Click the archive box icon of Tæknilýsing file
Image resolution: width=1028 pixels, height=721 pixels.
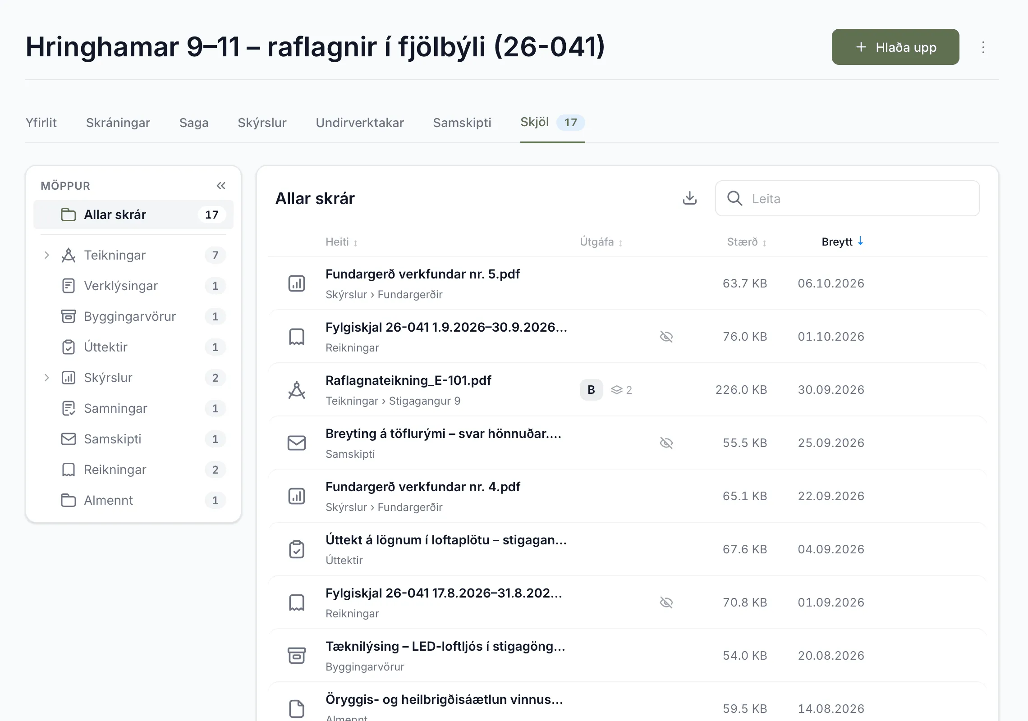click(x=297, y=656)
